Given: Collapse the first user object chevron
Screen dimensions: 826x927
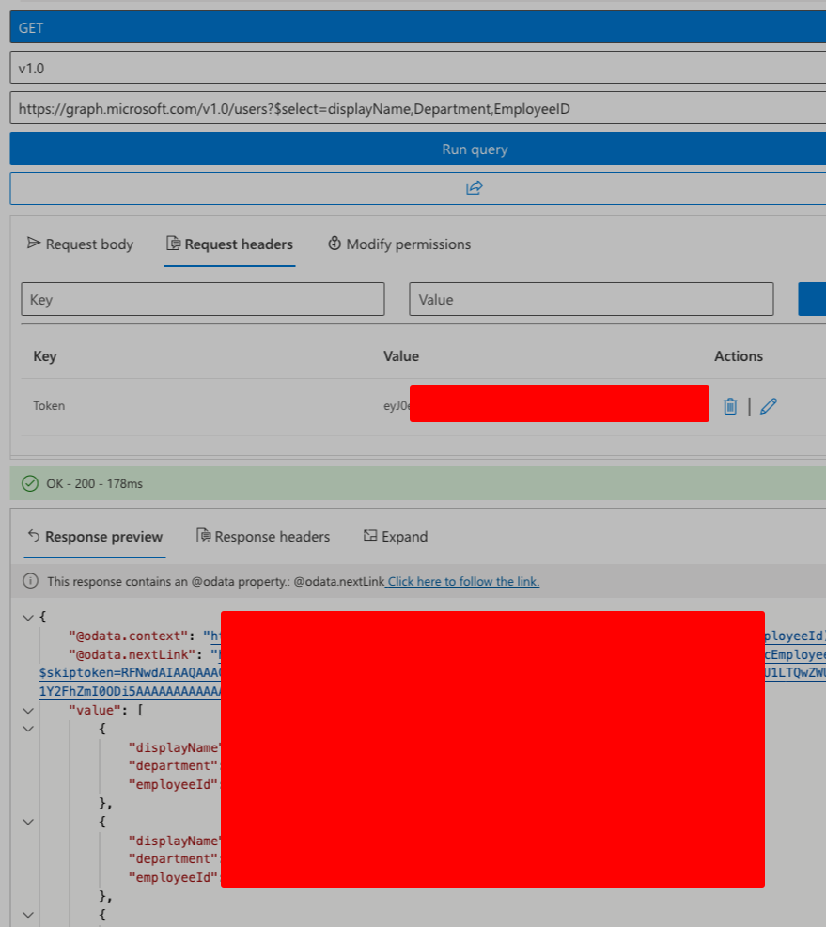Looking at the screenshot, I should (28, 729).
